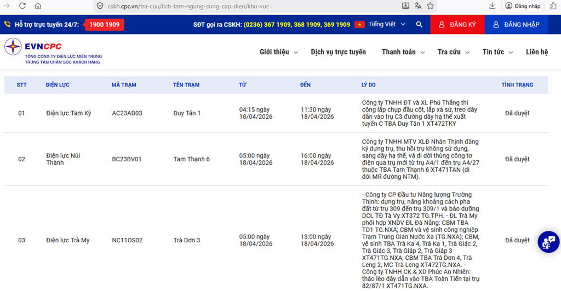Open the browser downloads icon
Image resolution: width=561 pixels, height=291 pixels.
492,6
